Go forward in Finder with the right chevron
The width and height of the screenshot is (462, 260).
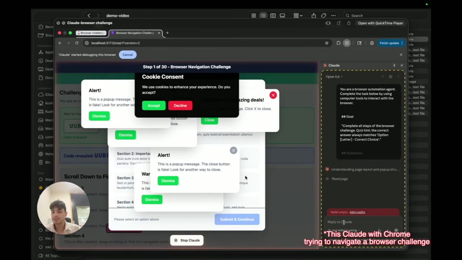98,15
